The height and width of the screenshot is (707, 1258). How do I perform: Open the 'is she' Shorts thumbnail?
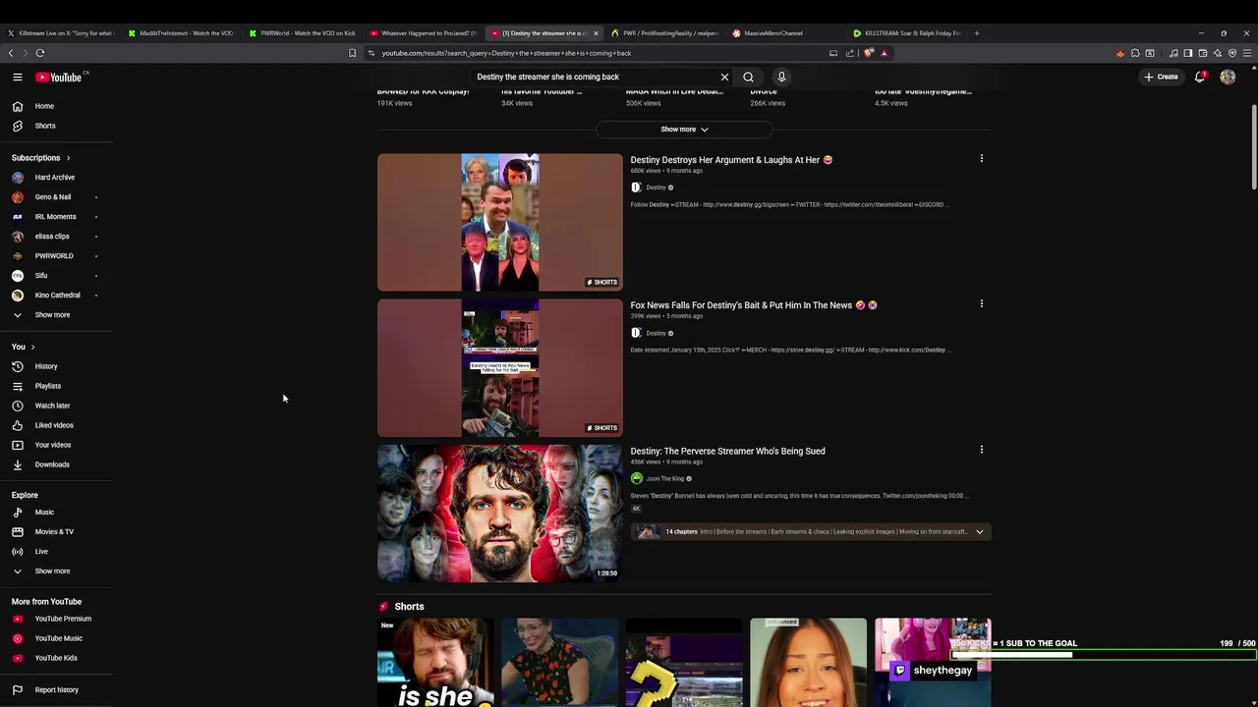[435, 663]
